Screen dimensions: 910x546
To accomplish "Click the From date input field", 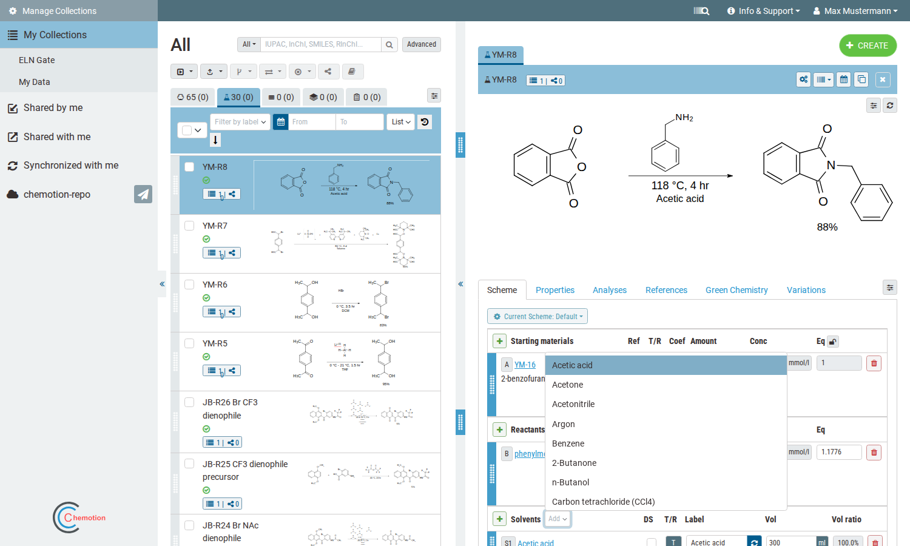I will pos(312,122).
